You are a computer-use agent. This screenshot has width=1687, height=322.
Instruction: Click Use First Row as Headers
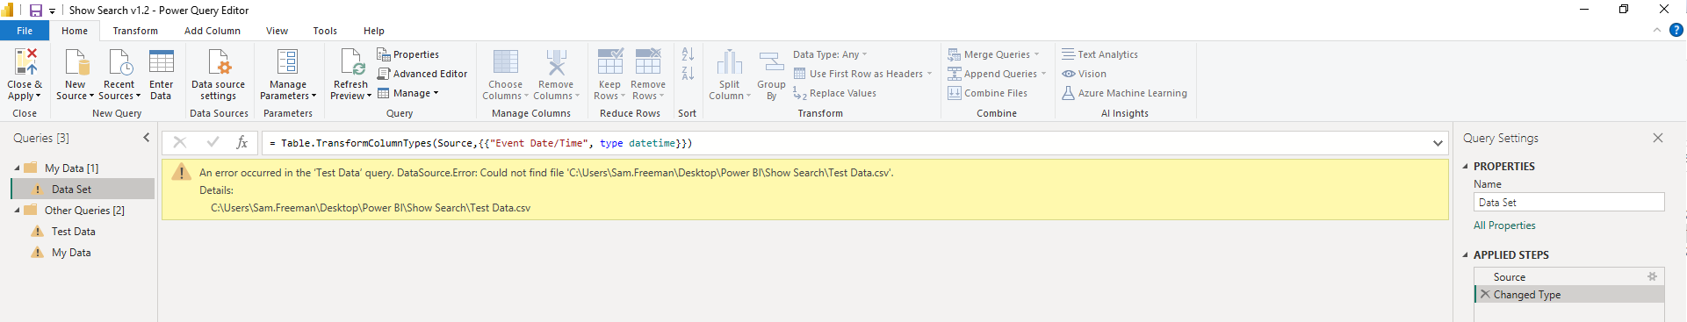pos(862,74)
